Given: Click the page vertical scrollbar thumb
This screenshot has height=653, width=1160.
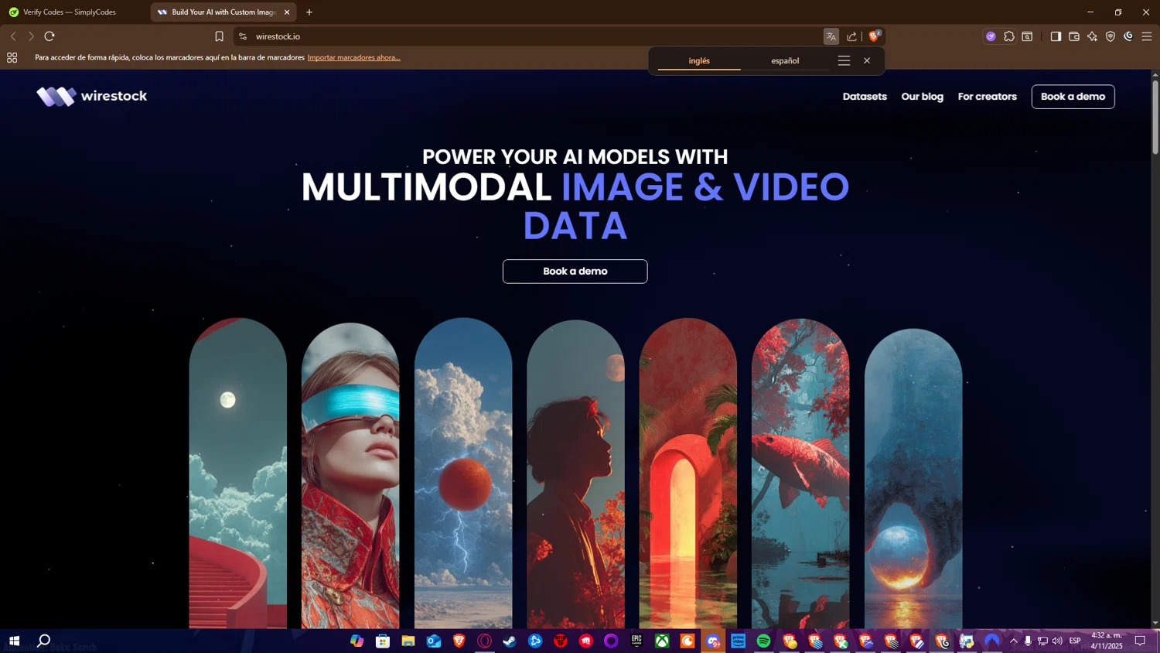Looking at the screenshot, I should [1155, 116].
